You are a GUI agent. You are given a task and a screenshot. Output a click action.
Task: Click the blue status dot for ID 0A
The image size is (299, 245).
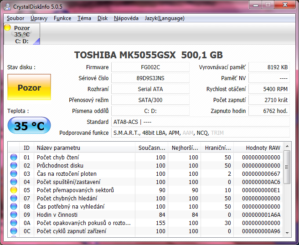tap(14, 223)
